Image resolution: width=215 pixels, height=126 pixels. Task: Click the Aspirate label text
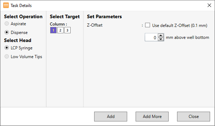(x=18, y=24)
